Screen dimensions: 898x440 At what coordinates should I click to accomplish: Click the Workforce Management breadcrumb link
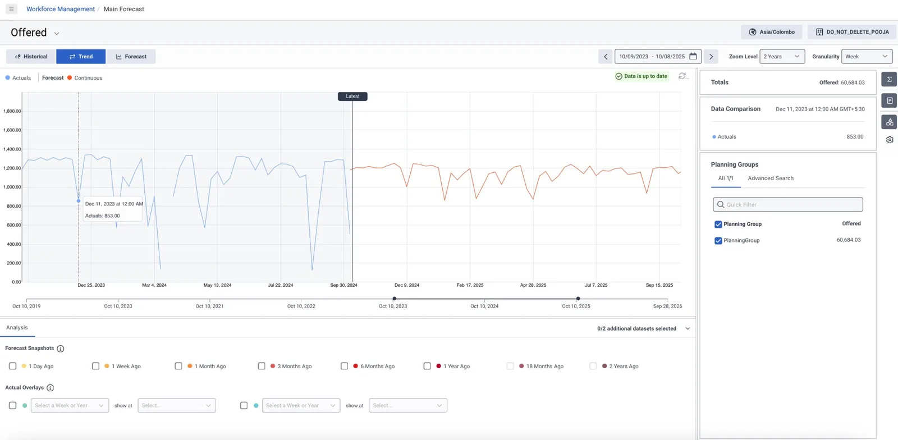[x=61, y=9]
